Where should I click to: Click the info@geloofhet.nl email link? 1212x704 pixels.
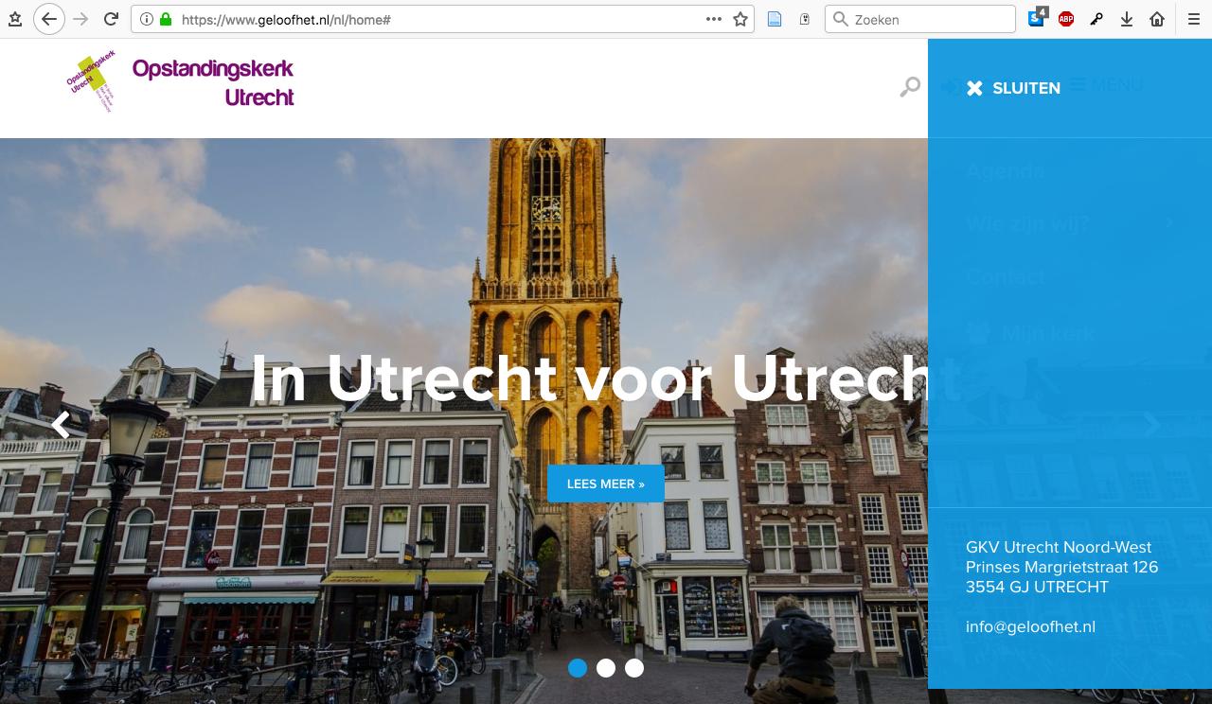click(x=1030, y=626)
